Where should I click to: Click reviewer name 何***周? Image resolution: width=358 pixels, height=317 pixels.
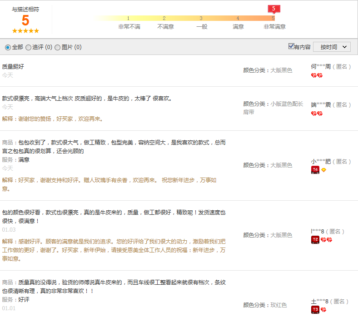321,67
